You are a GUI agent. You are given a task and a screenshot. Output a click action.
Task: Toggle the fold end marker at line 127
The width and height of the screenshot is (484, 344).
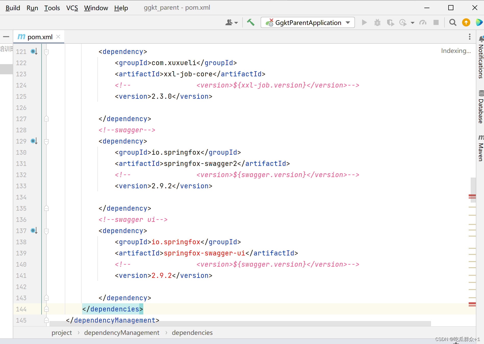(x=46, y=119)
